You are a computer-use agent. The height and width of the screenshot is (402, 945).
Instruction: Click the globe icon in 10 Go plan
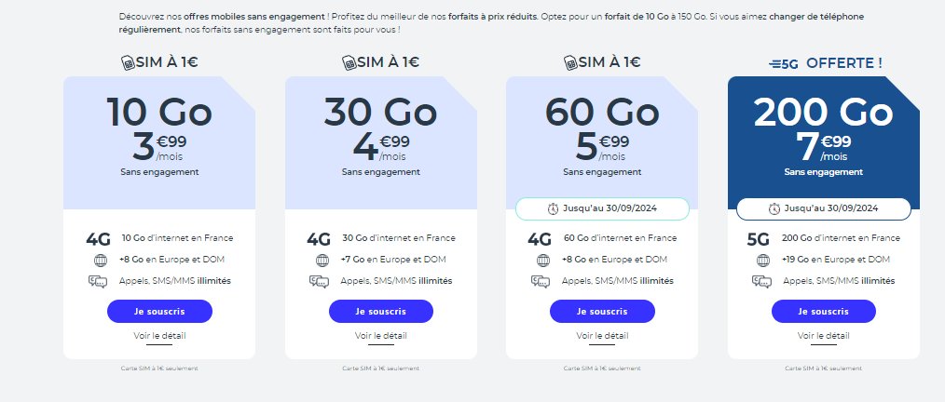pos(98,260)
